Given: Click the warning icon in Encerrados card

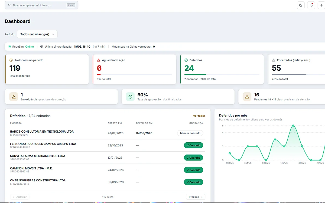Looking at the screenshot, I should pos(274,60).
